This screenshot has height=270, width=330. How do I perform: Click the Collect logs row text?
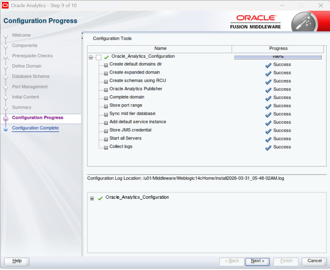click(121, 147)
